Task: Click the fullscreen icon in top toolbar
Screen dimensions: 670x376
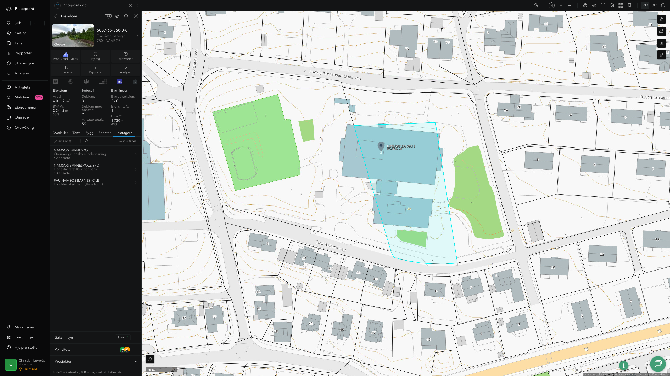Action: pos(603,5)
